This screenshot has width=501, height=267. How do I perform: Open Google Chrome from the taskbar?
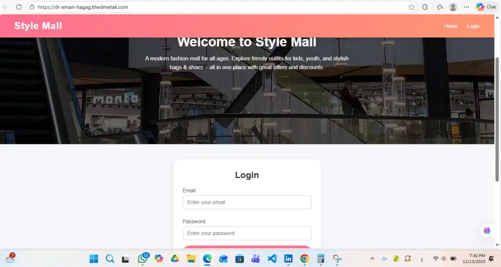pyautogui.click(x=305, y=258)
